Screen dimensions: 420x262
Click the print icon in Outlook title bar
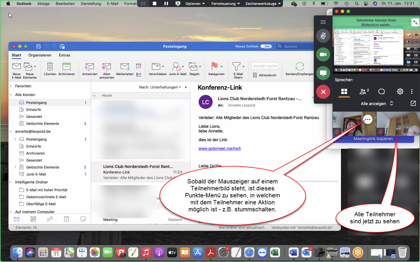(x=62, y=46)
